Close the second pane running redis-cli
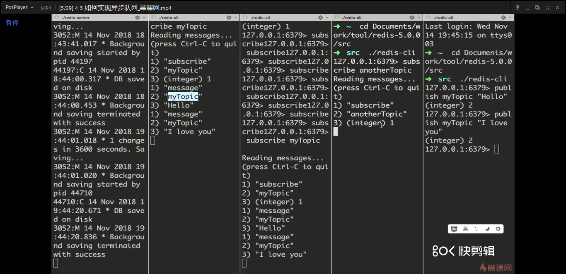Screen dimensions: 566x274 click(x=153, y=18)
